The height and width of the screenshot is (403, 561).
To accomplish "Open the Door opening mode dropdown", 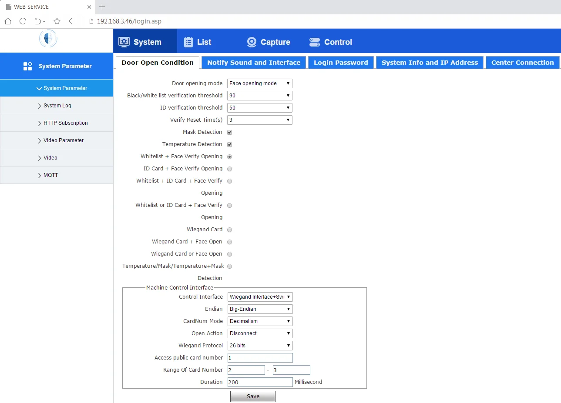I will point(259,83).
